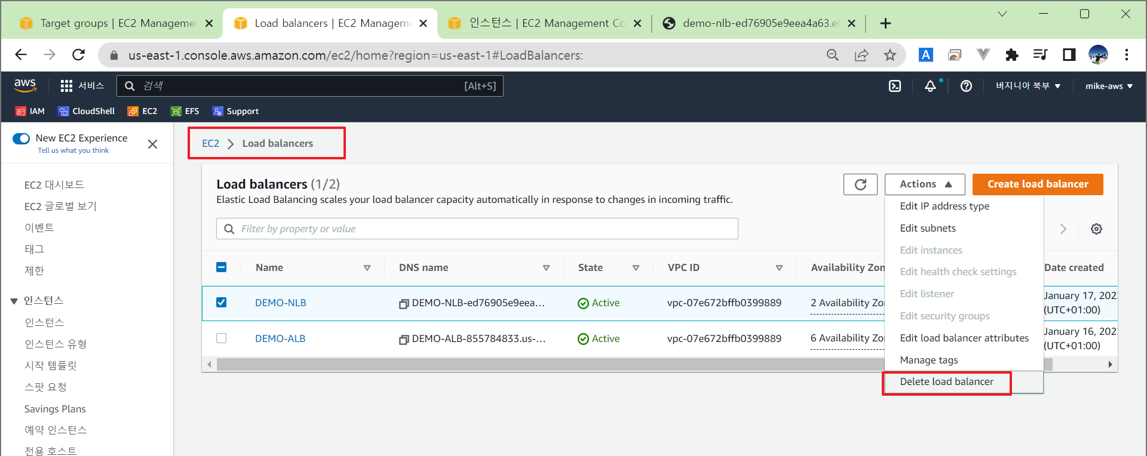1147x456 pixels.
Task: Focus the AWS 검색 search box
Action: [310, 86]
